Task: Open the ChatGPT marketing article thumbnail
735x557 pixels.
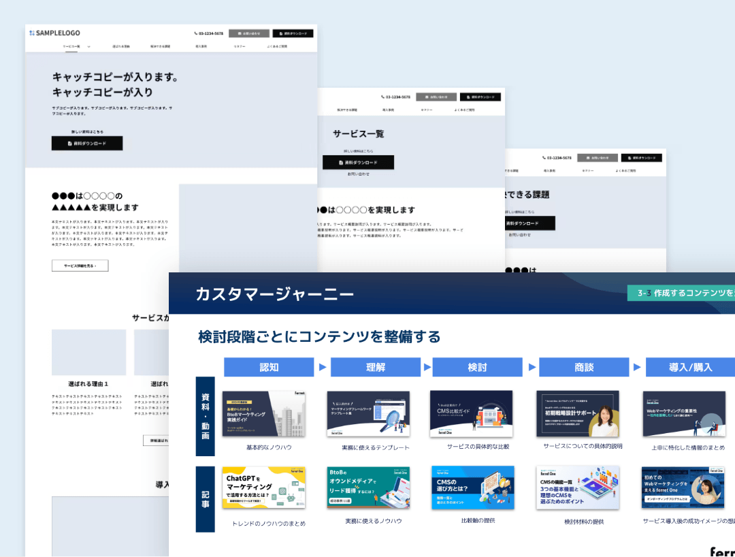Action: pyautogui.click(x=263, y=487)
